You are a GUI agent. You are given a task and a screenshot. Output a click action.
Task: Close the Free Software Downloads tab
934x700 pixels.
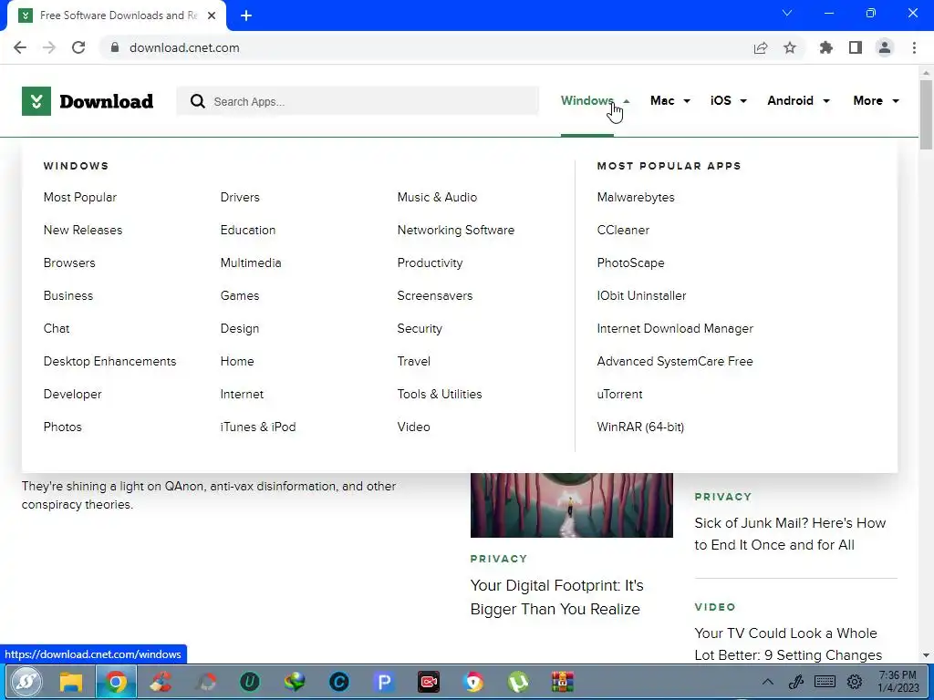click(x=212, y=15)
